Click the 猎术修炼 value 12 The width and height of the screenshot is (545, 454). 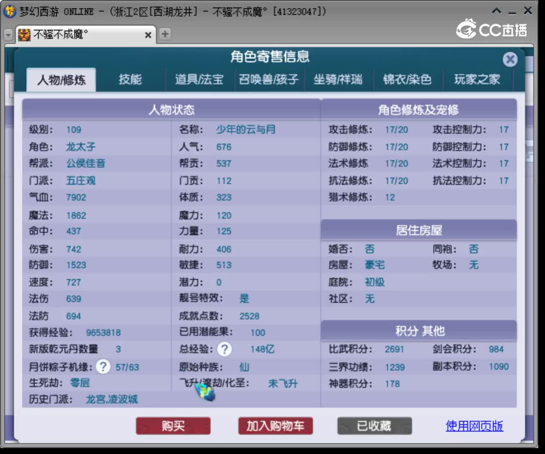pos(390,198)
